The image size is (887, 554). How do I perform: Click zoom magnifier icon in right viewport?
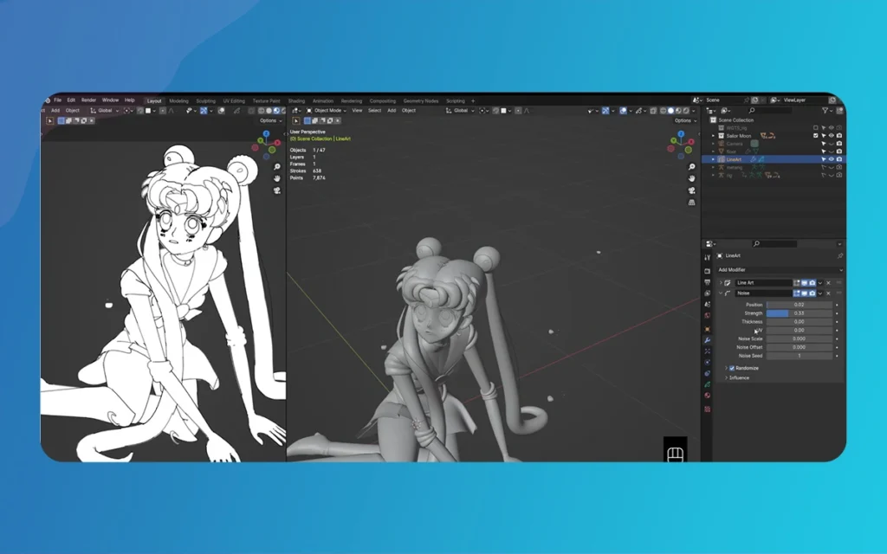pyautogui.click(x=691, y=167)
